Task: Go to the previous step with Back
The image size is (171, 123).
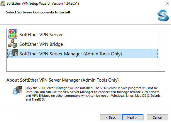Action: click(111, 117)
